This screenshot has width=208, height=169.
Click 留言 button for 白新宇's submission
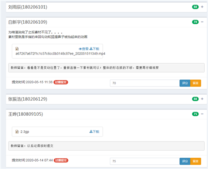[196, 83]
